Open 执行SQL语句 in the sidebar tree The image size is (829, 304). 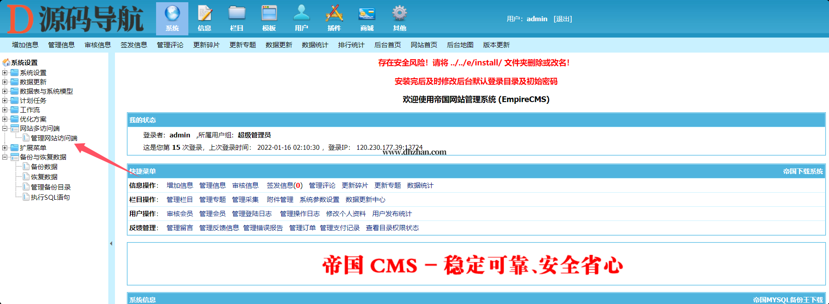click(x=50, y=198)
